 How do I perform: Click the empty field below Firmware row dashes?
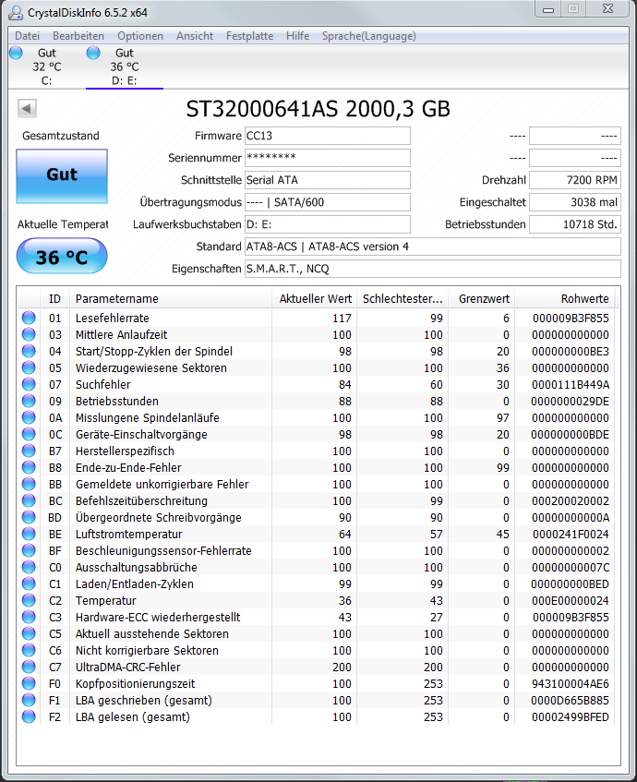(x=574, y=158)
